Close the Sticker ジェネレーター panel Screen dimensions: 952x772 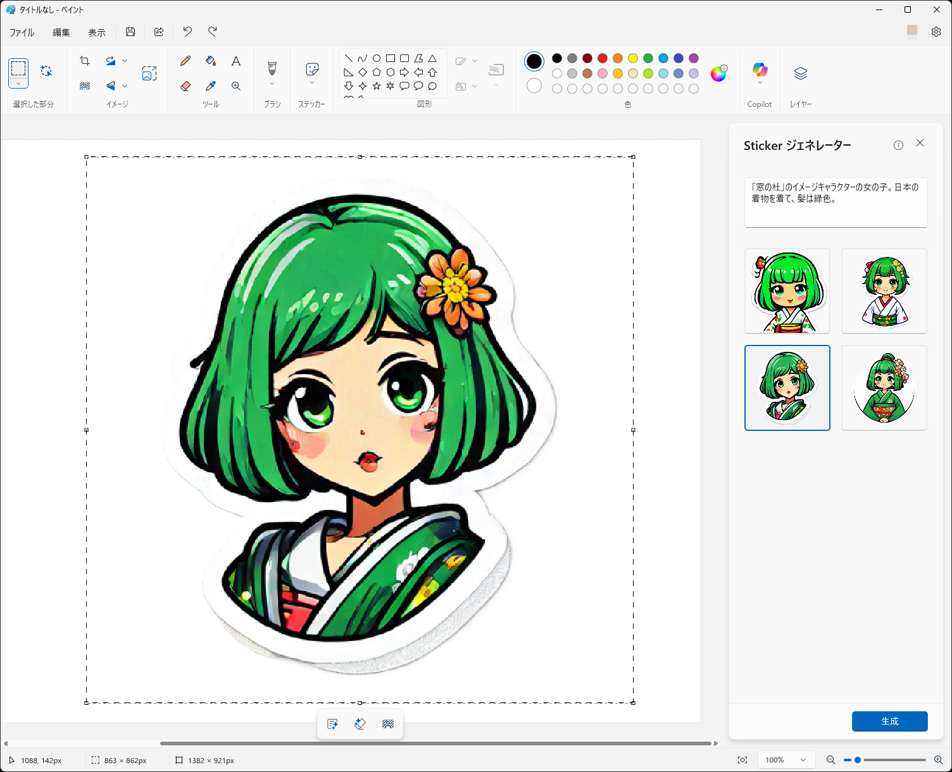click(x=920, y=143)
